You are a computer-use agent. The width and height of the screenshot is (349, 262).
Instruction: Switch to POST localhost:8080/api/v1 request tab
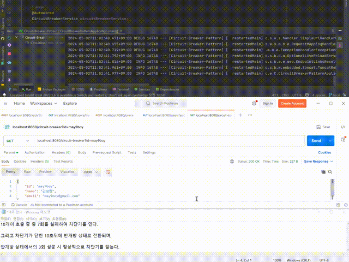click(x=22, y=115)
